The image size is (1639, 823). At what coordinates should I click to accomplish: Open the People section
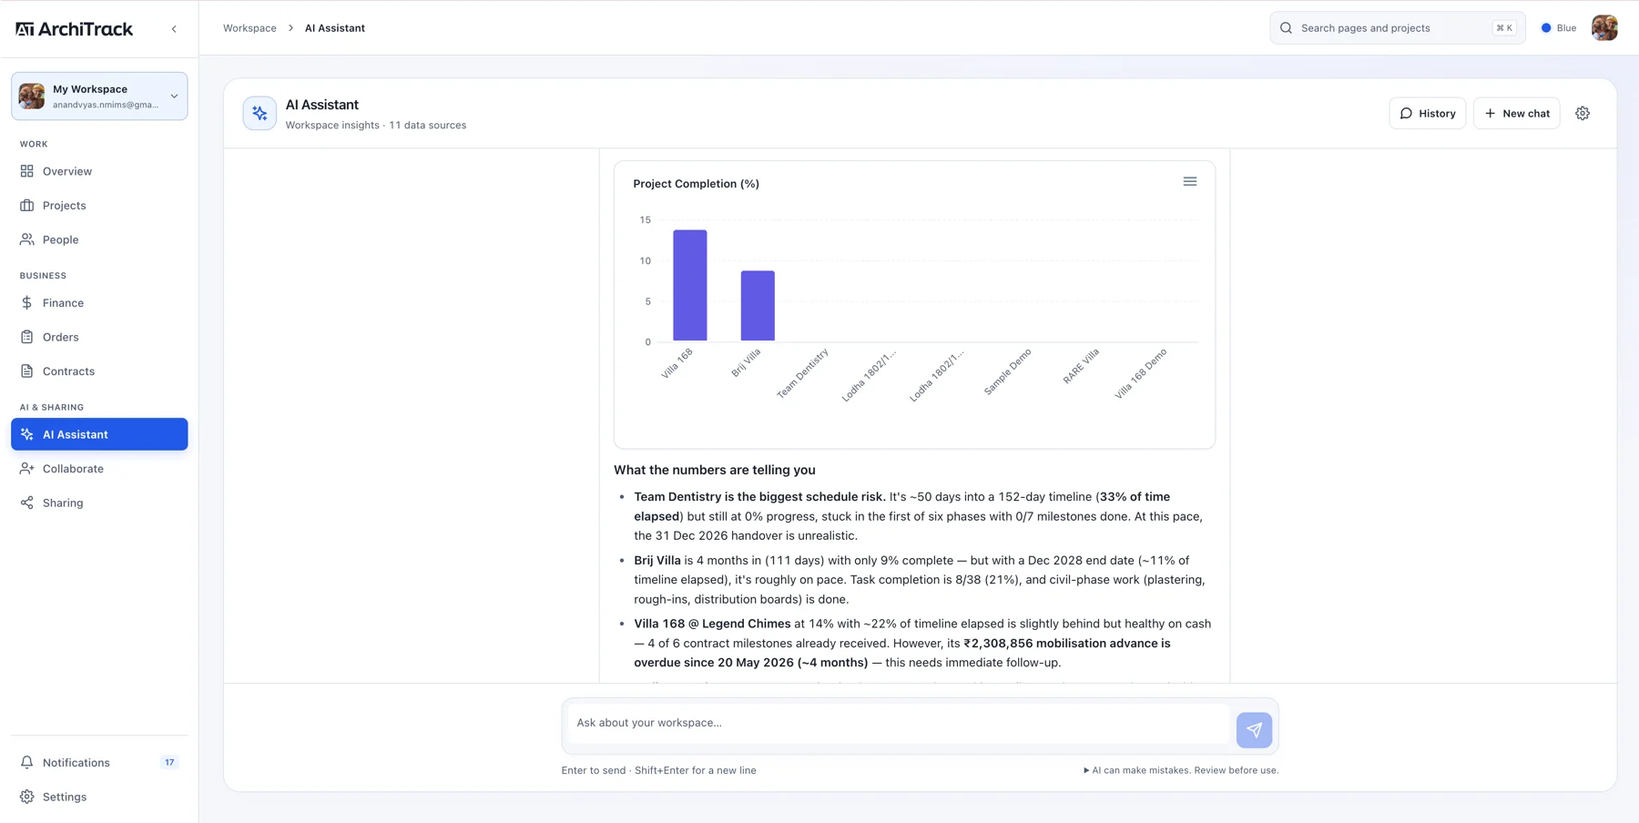pos(99,239)
